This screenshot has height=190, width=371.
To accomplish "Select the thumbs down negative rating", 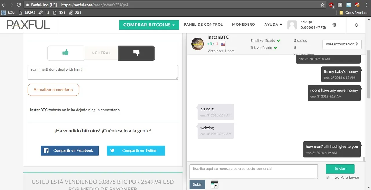I will [x=137, y=53].
